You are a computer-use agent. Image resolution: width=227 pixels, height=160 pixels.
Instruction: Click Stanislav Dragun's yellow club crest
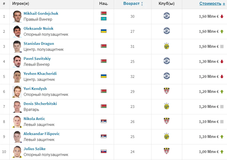pos(167,46)
